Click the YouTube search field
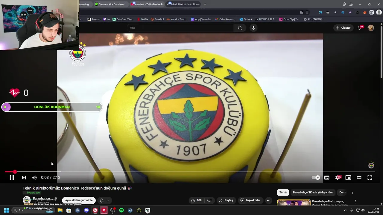Screen dimensions: 383x215 pyautogui.click(x=180, y=28)
